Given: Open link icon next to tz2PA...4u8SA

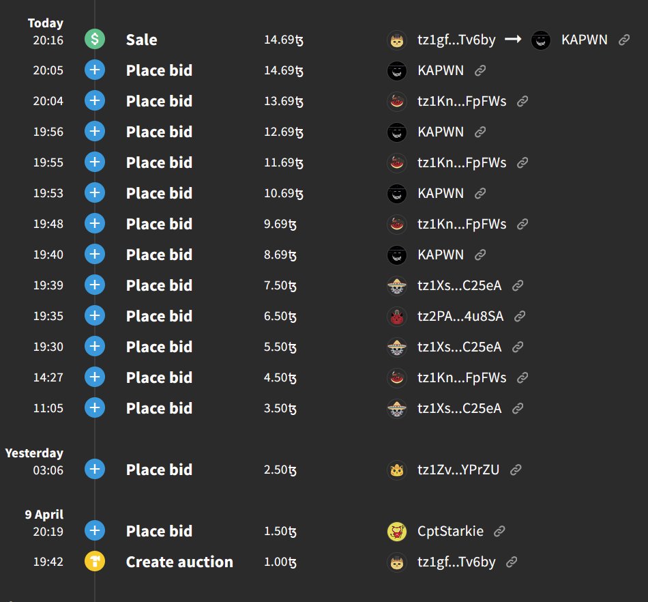Looking at the screenshot, I should tap(520, 316).
